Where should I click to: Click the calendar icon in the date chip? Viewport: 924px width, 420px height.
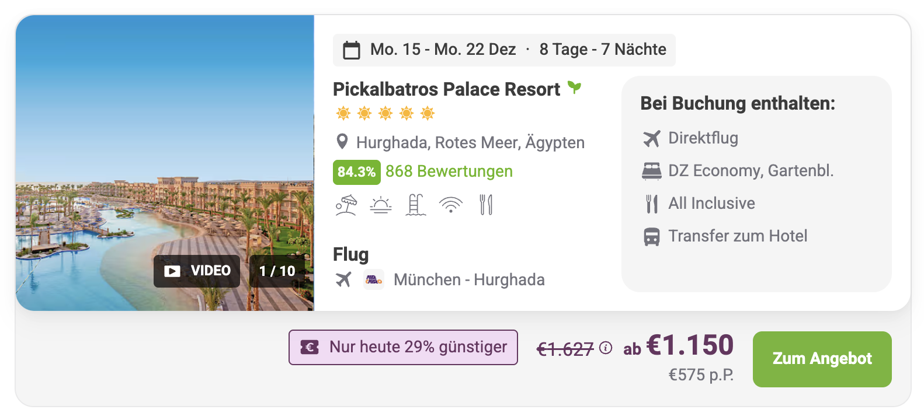[352, 50]
